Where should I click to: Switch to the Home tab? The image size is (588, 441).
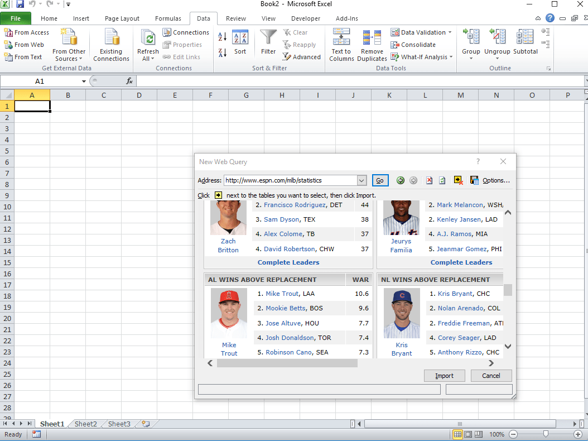[49, 18]
